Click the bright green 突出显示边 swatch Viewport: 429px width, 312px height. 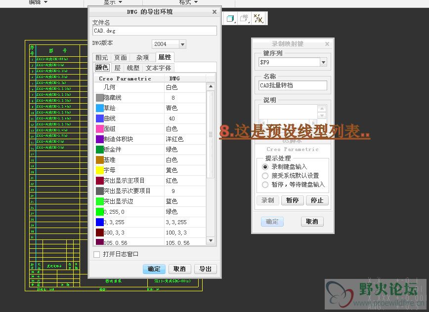click(100, 201)
